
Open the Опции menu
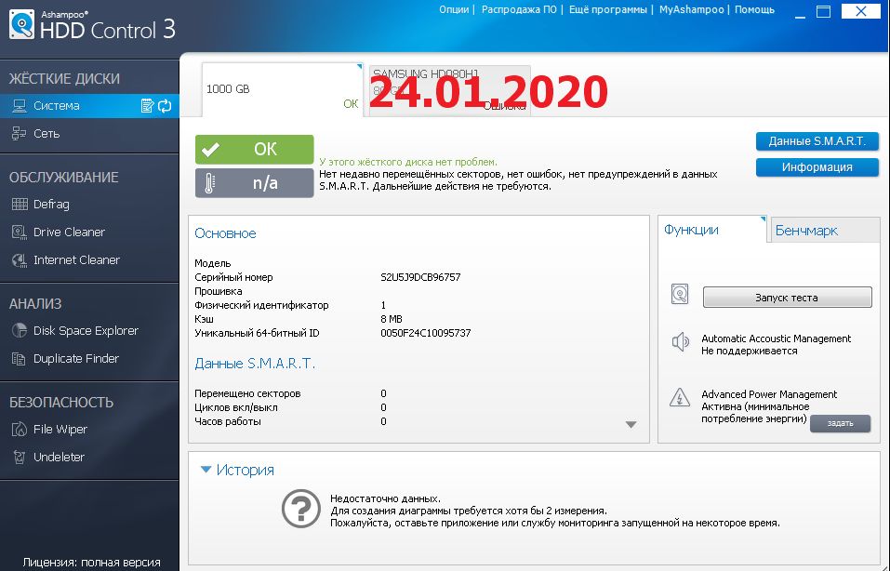(x=454, y=9)
